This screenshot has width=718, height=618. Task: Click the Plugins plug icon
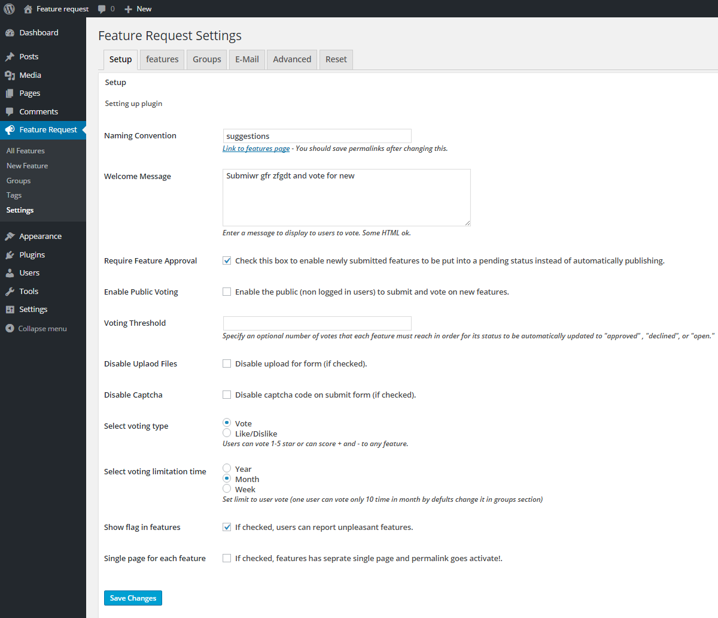[x=10, y=255]
